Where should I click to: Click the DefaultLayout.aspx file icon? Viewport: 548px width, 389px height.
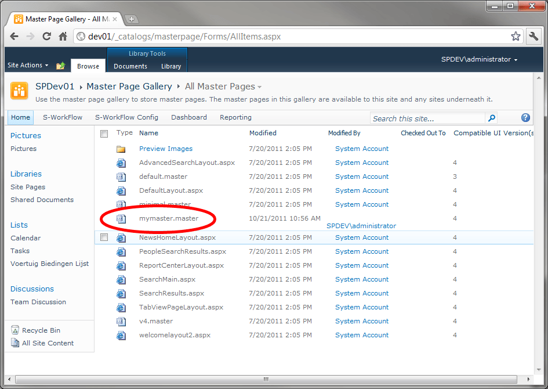121,191
